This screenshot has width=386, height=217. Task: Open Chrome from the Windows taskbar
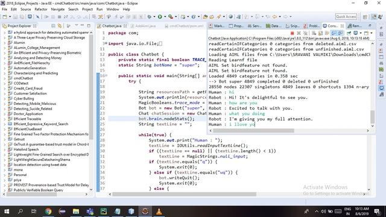pyautogui.click(x=48, y=211)
